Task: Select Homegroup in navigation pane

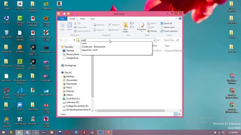Action: pos(70,65)
